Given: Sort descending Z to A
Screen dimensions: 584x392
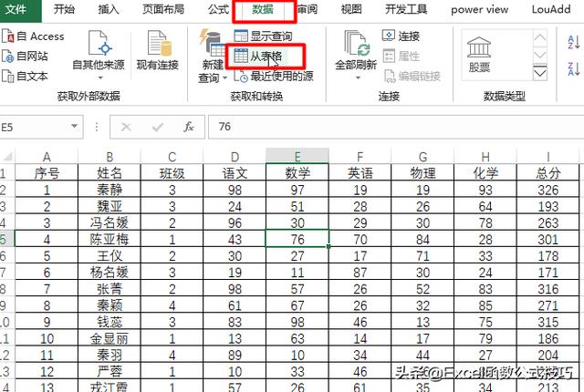Looking at the screenshot, I should coord(574,68).
